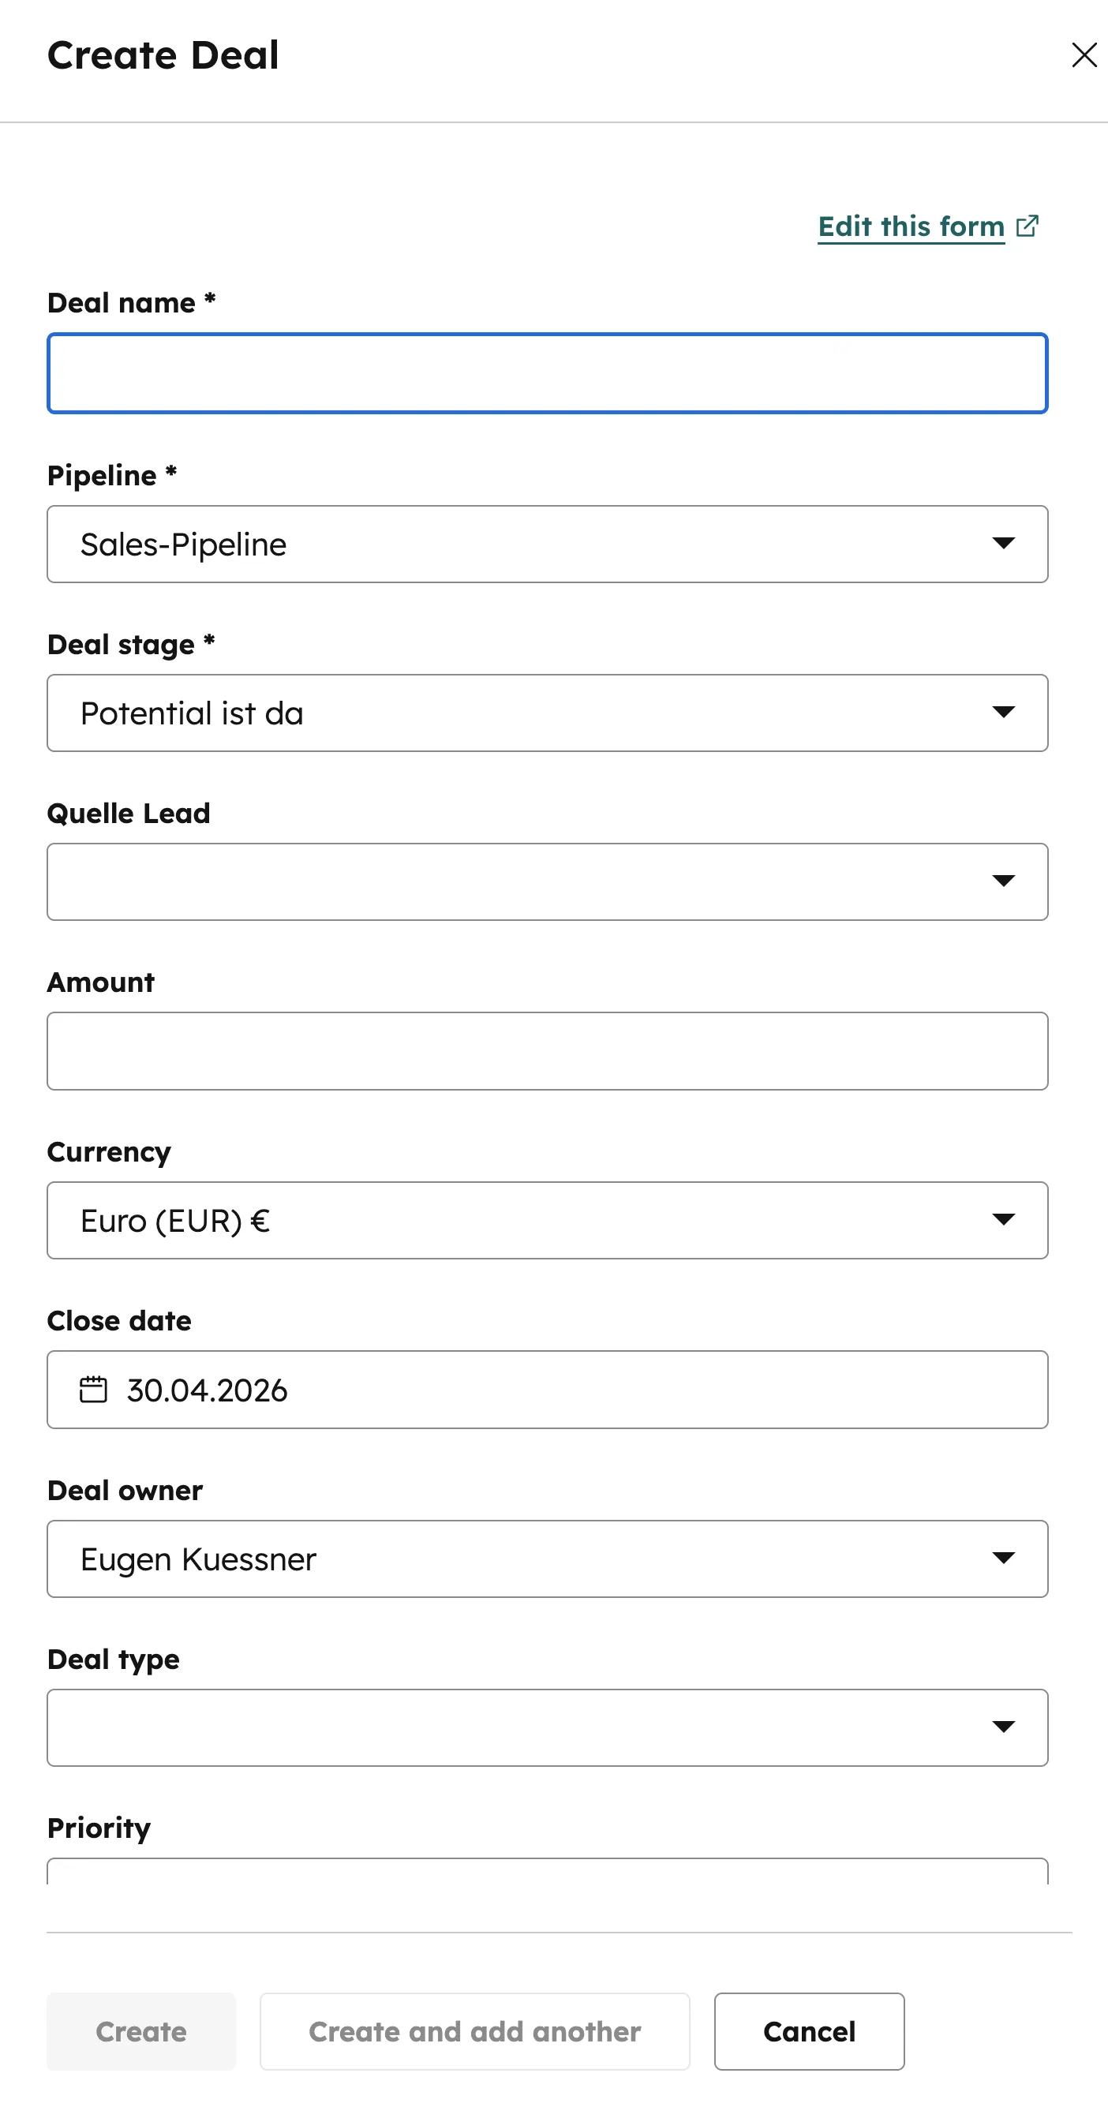The width and height of the screenshot is (1108, 2118).
Task: Click the Close date showing 30.04.2026
Action: tap(548, 1390)
